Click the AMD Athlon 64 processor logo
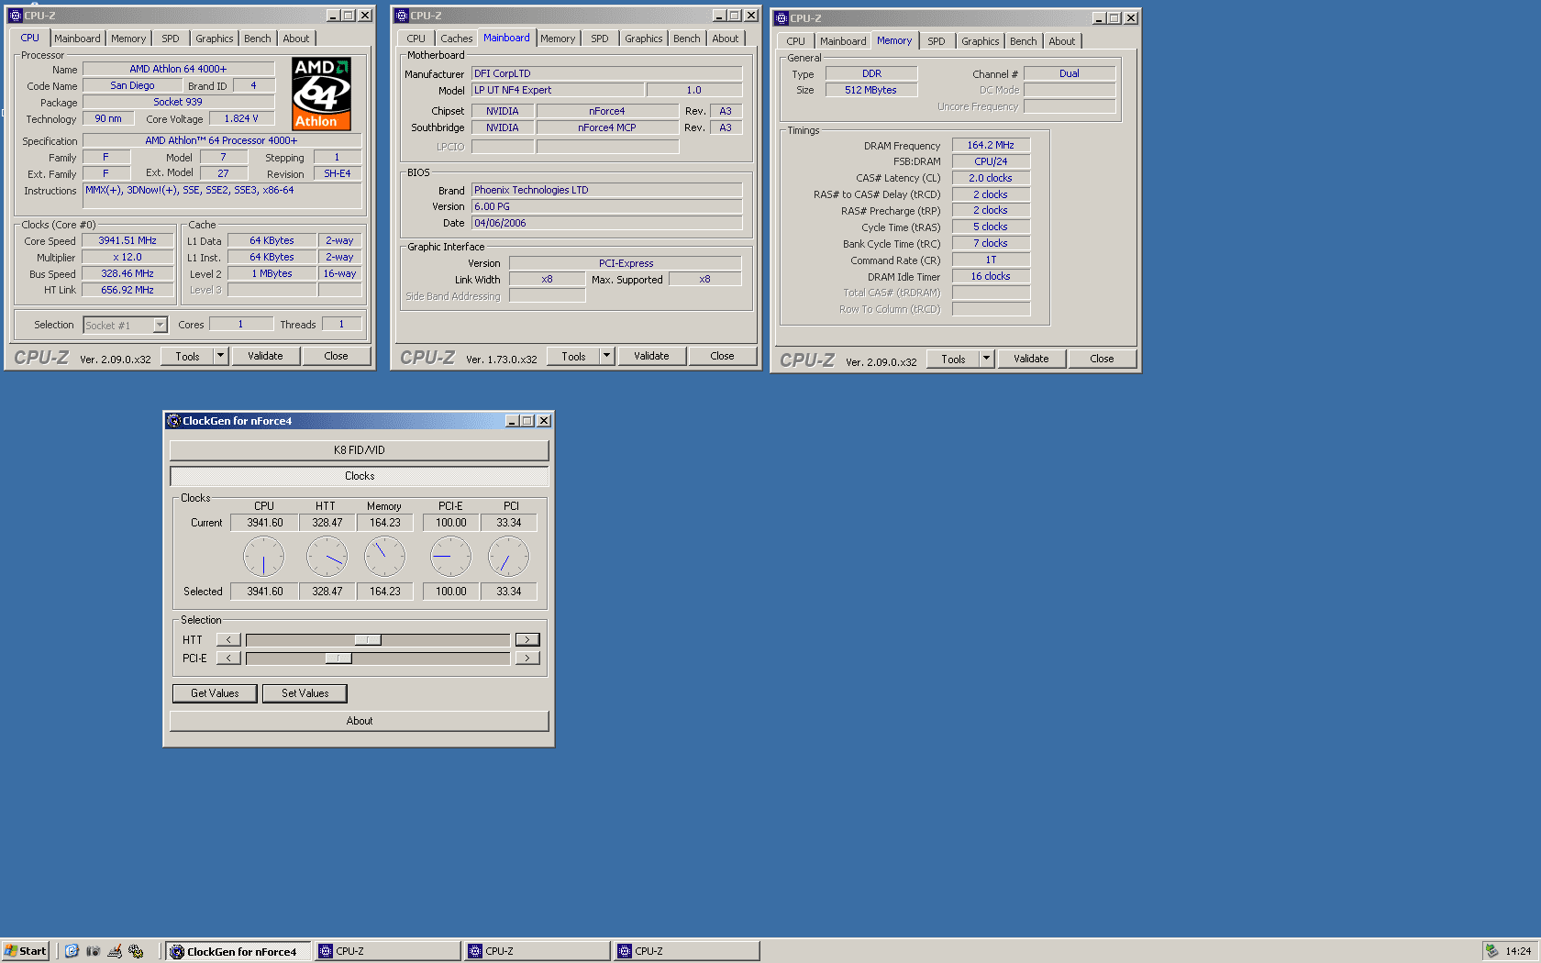The image size is (1541, 963). point(321,94)
